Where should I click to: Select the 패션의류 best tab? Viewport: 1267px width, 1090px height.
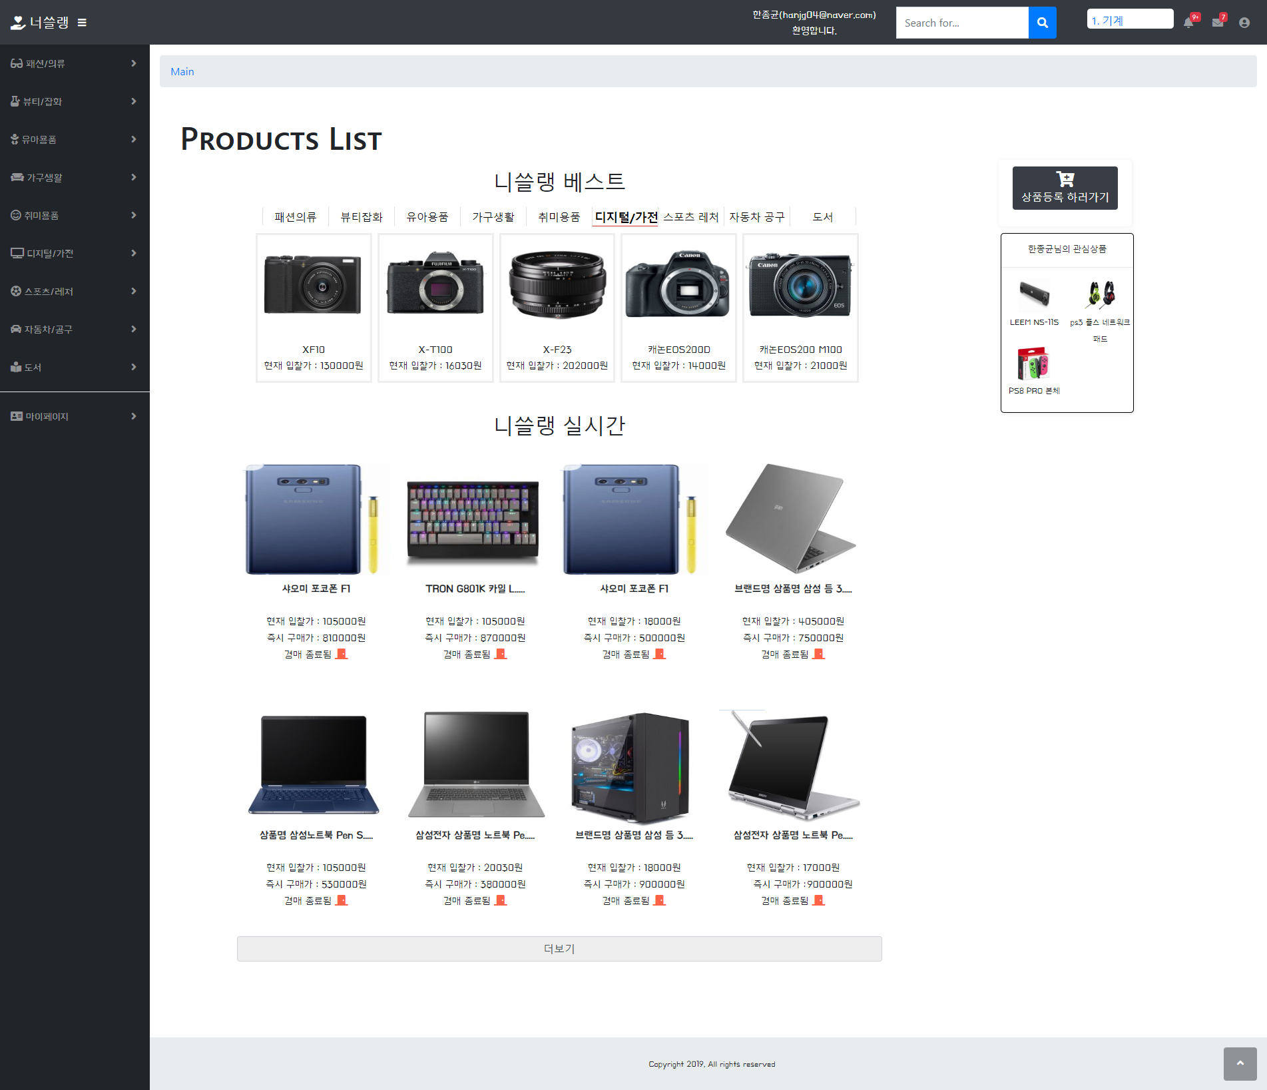coord(296,217)
